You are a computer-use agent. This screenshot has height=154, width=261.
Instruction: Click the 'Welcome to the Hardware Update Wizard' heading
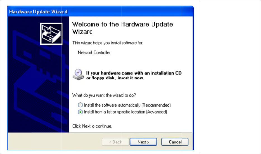pos(122,28)
